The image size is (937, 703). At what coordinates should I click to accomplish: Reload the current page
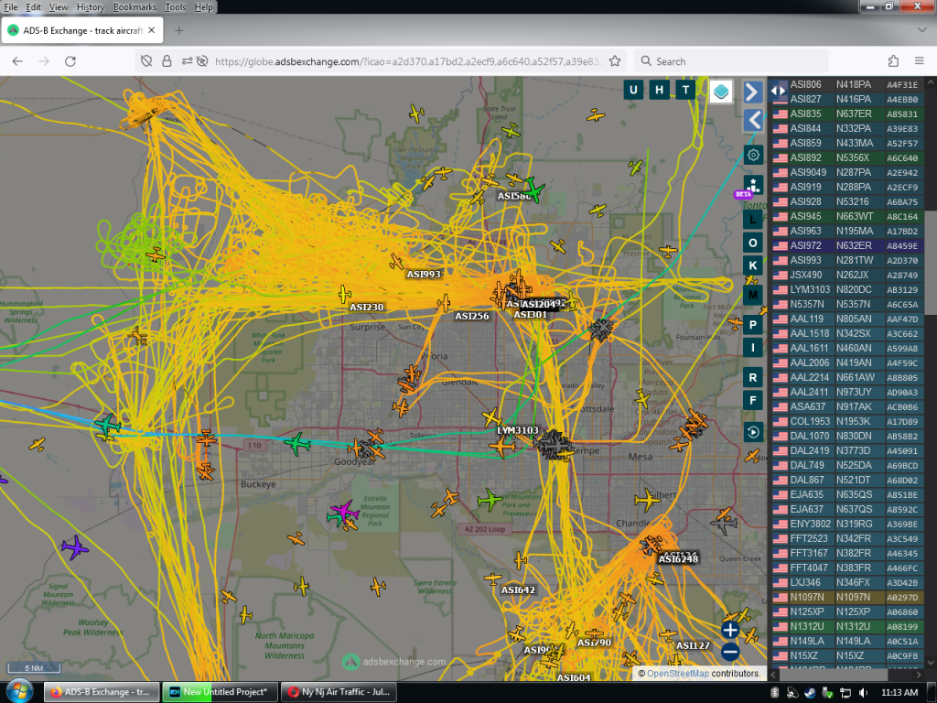[70, 61]
